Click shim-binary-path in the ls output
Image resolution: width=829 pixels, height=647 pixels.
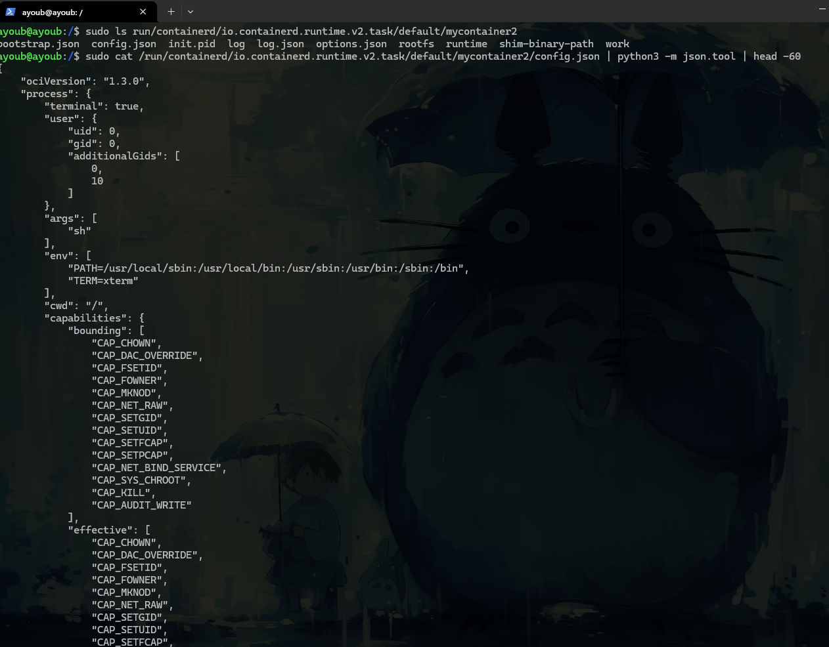coord(546,44)
